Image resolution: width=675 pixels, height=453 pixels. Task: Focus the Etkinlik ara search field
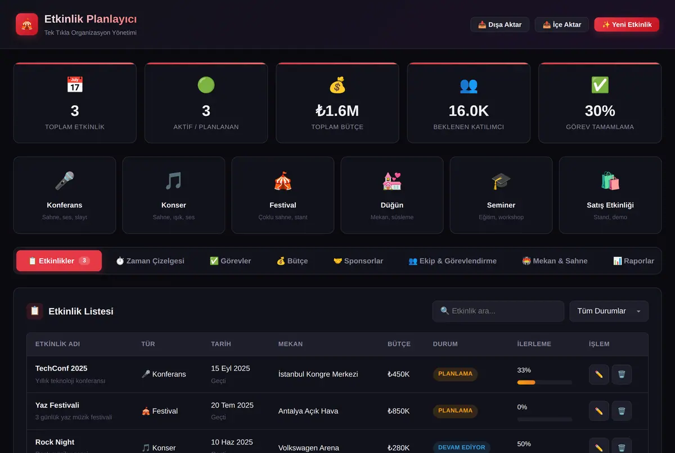pyautogui.click(x=498, y=311)
